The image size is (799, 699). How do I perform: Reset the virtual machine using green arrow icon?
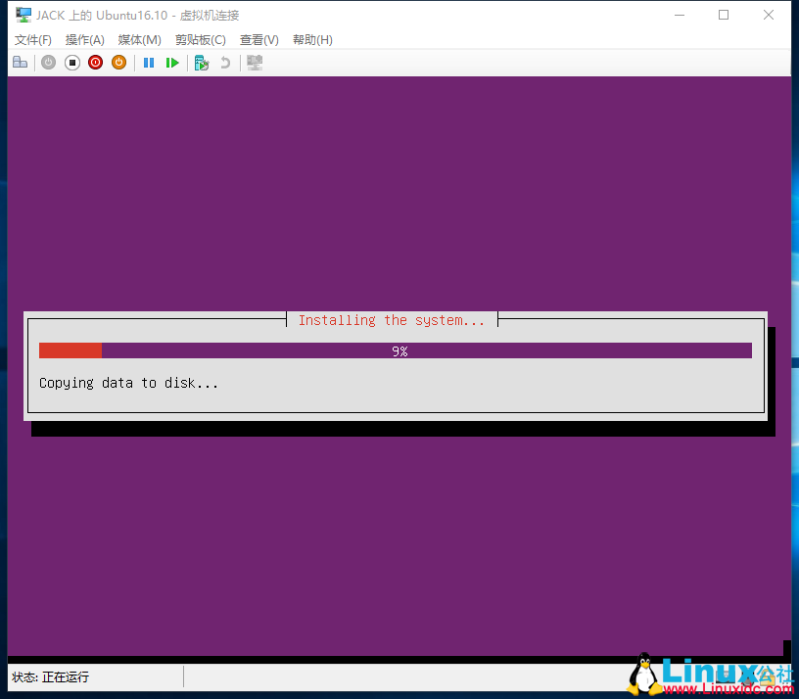click(172, 62)
